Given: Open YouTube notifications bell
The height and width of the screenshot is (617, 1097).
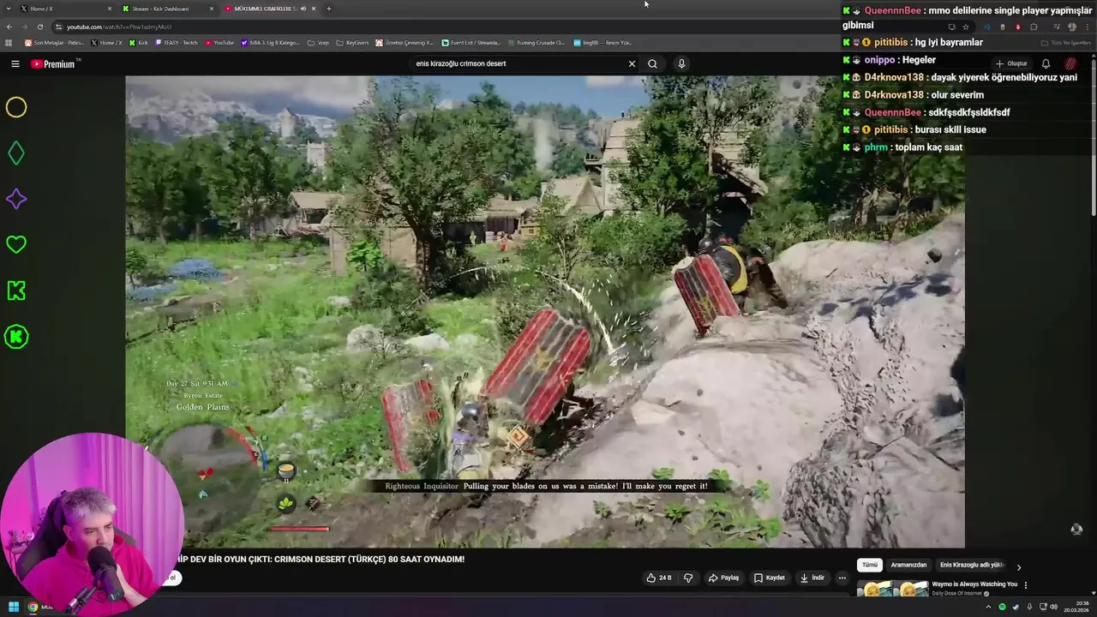Looking at the screenshot, I should (1046, 63).
